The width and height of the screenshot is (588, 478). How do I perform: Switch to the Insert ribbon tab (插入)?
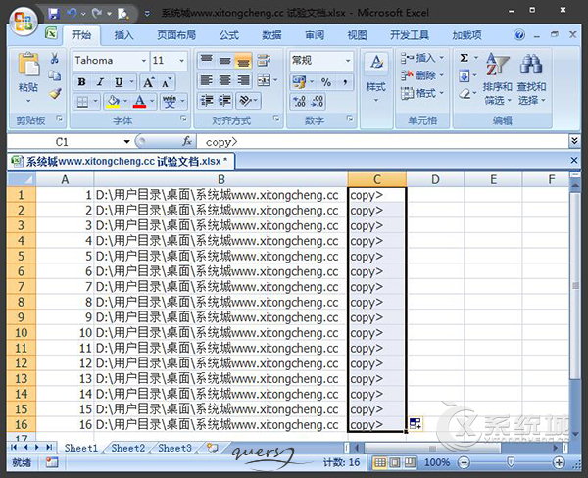point(123,35)
